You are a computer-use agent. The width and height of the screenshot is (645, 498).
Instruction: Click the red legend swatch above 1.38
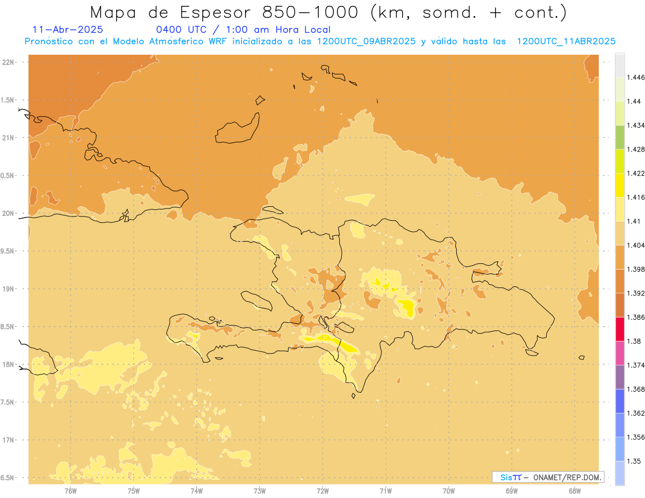pyautogui.click(x=620, y=329)
